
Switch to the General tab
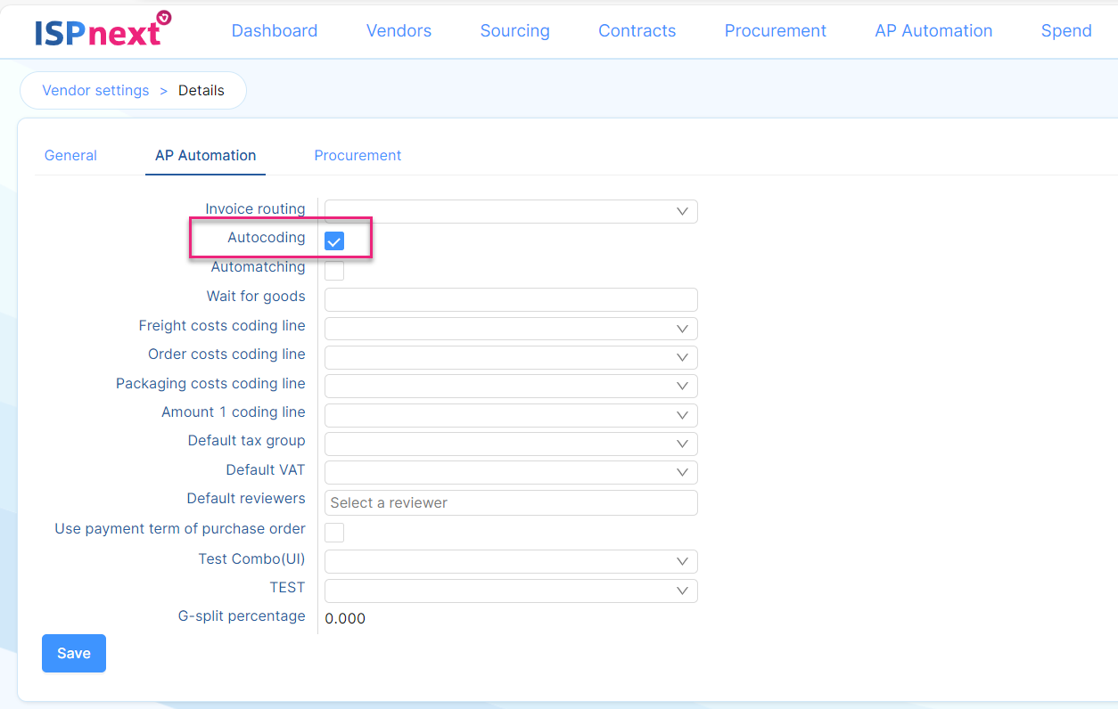pyautogui.click(x=70, y=155)
